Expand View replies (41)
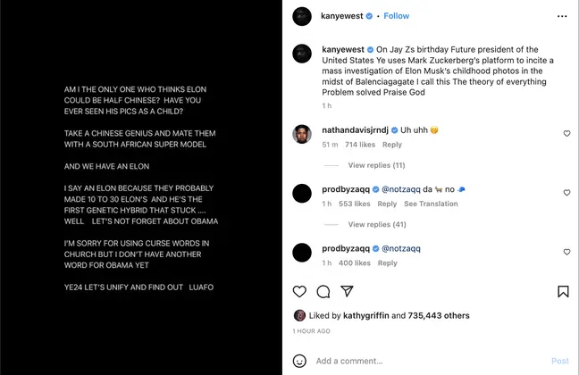 pos(376,224)
